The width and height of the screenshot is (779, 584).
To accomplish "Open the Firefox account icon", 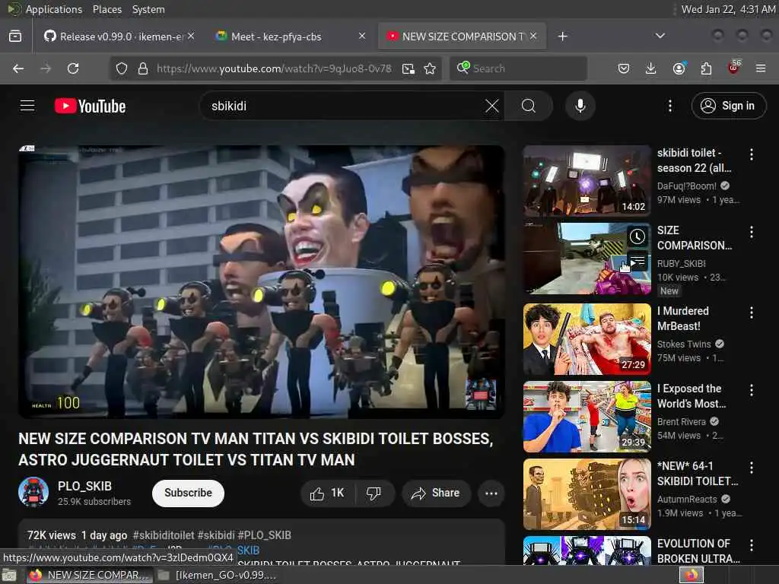I will click(679, 68).
